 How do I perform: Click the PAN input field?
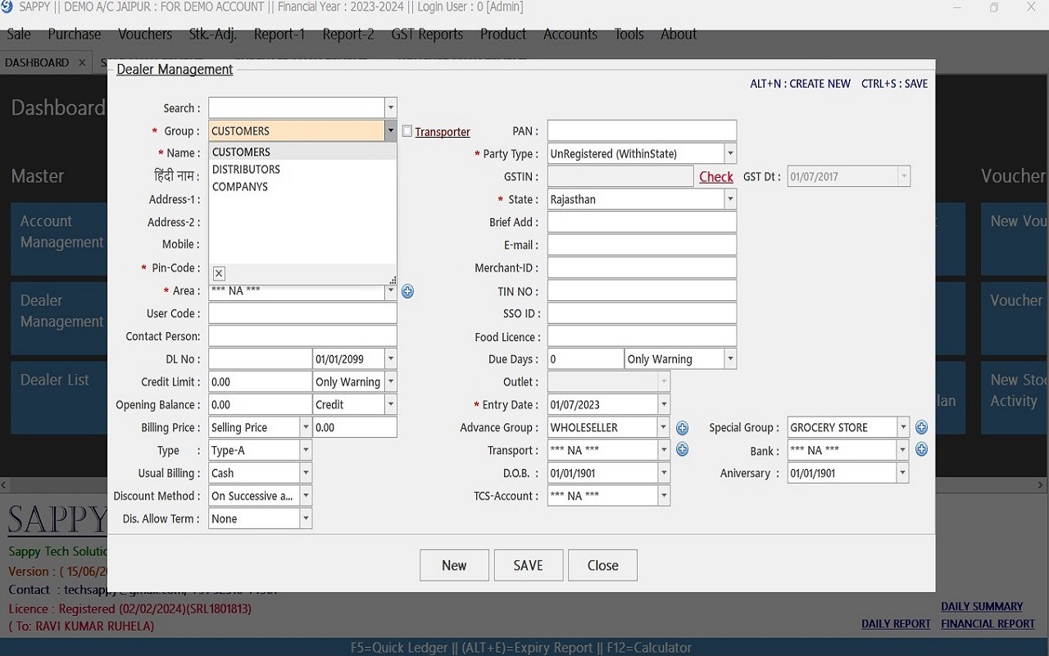[x=642, y=130]
